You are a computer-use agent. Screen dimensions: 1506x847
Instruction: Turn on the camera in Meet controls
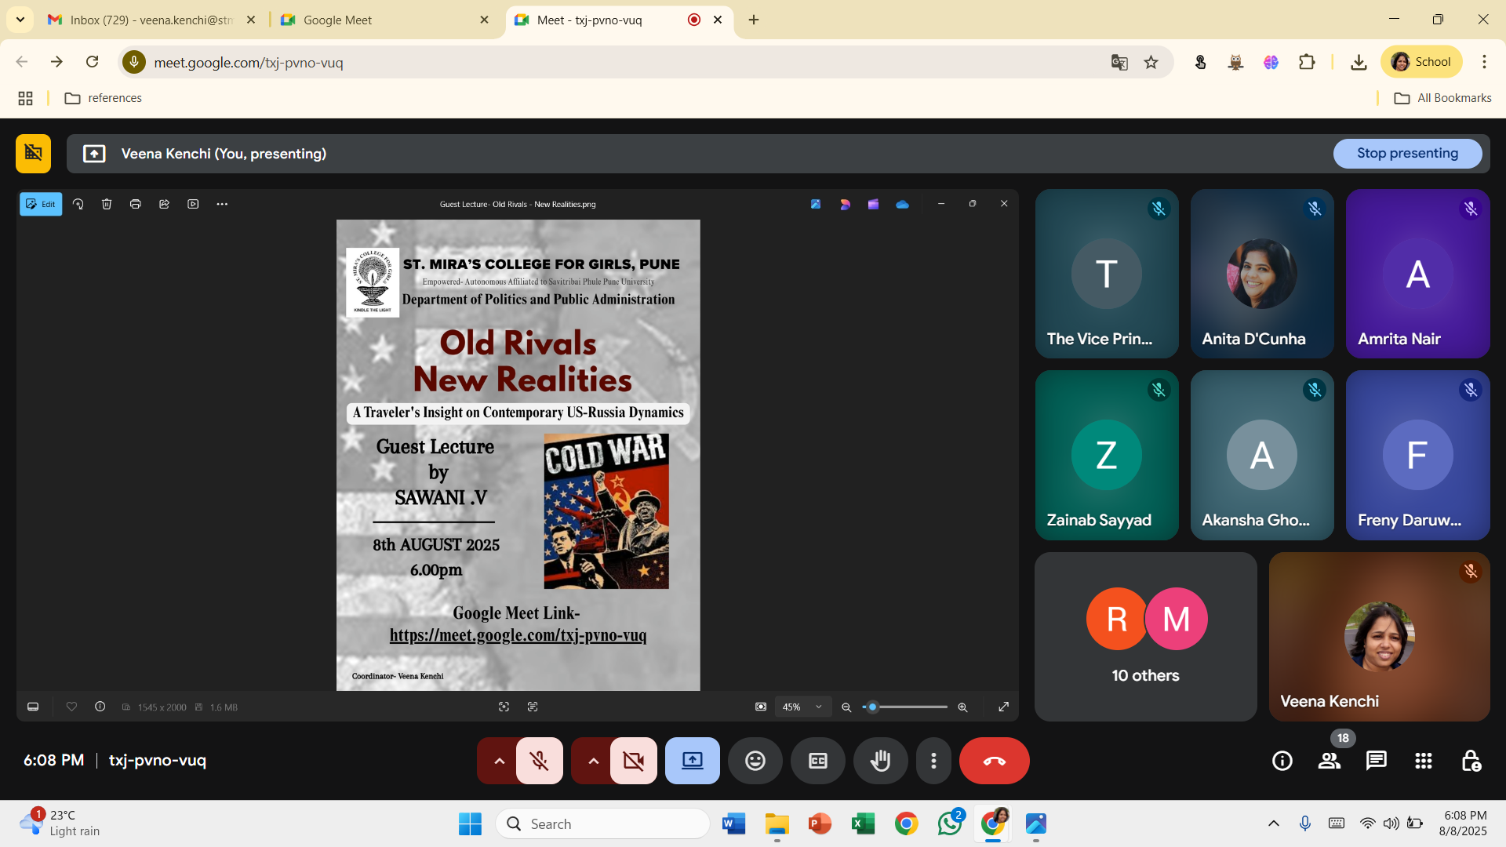(x=633, y=761)
